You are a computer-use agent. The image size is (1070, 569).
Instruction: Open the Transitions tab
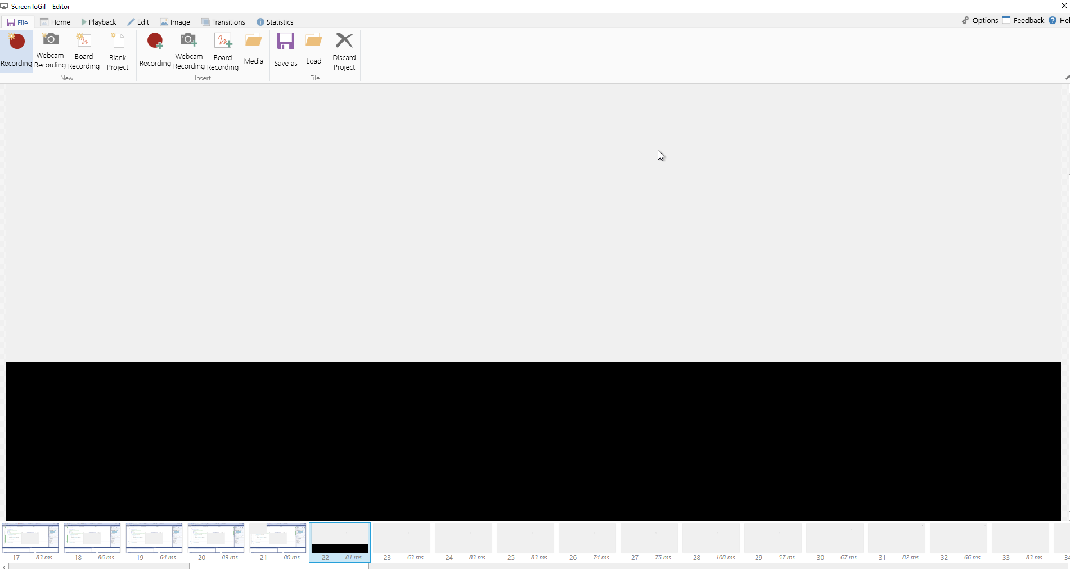tap(223, 22)
